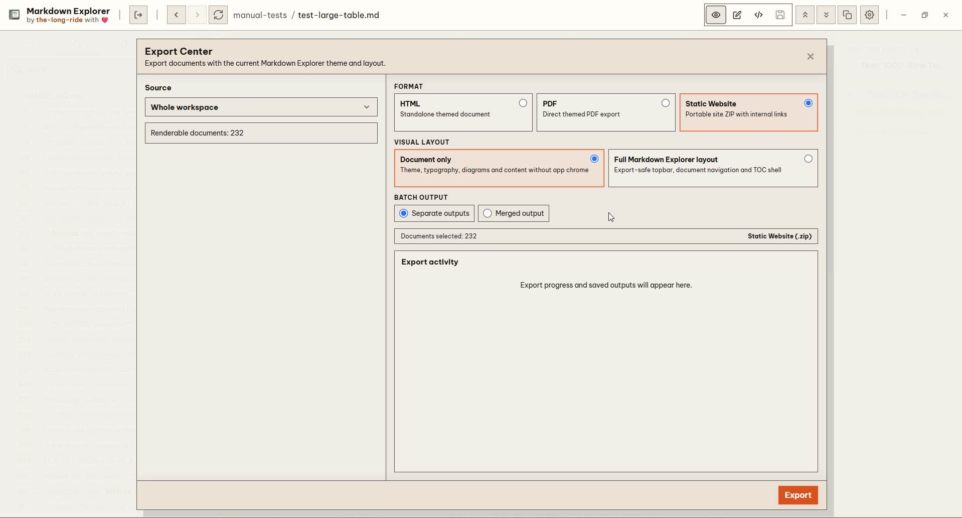The height and width of the screenshot is (518, 962).
Task: Click the 'test-large-table.md' breadcrumb file
Action: click(339, 15)
